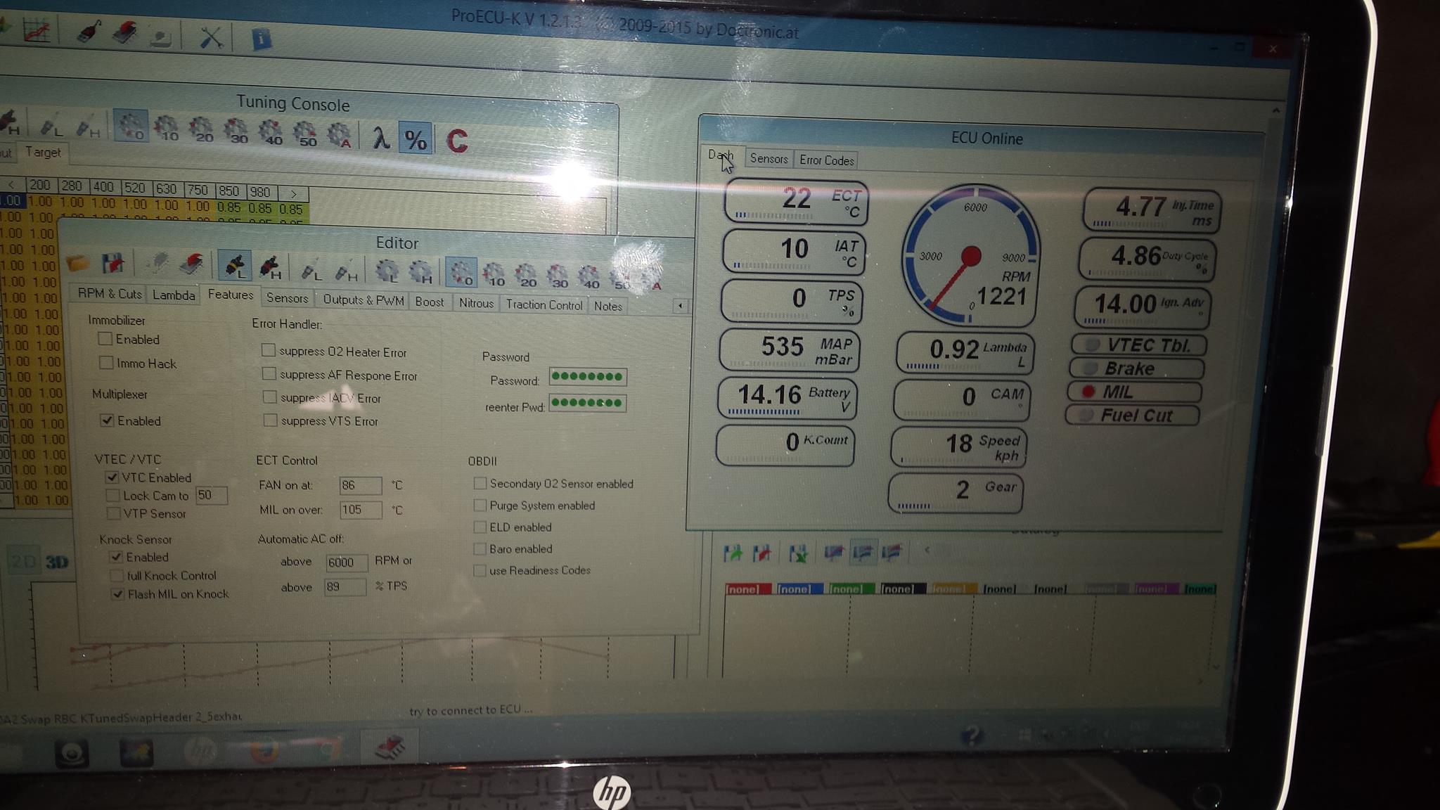Select cam angle 20 gear in Editor toolbar
The height and width of the screenshot is (810, 1440).
(526, 275)
